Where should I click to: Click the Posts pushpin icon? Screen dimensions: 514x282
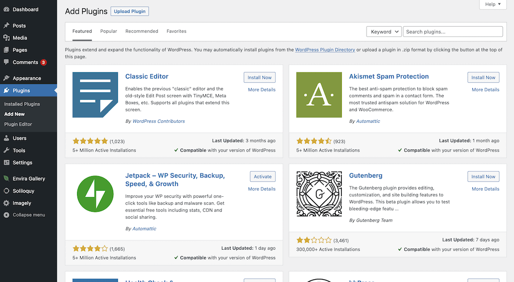(6, 26)
